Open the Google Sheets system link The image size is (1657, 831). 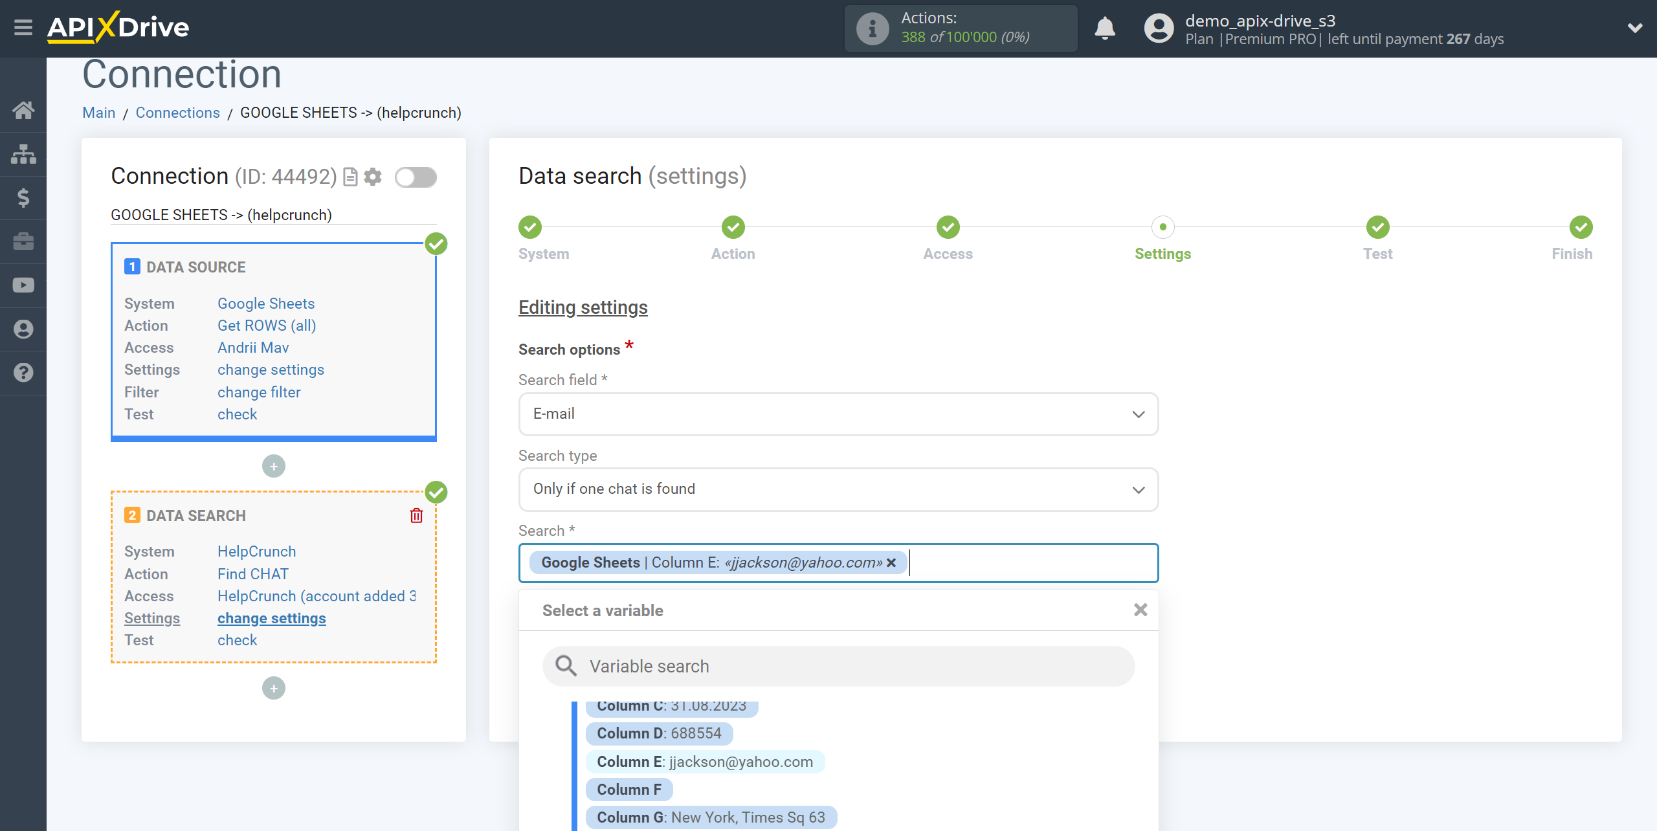coord(266,304)
